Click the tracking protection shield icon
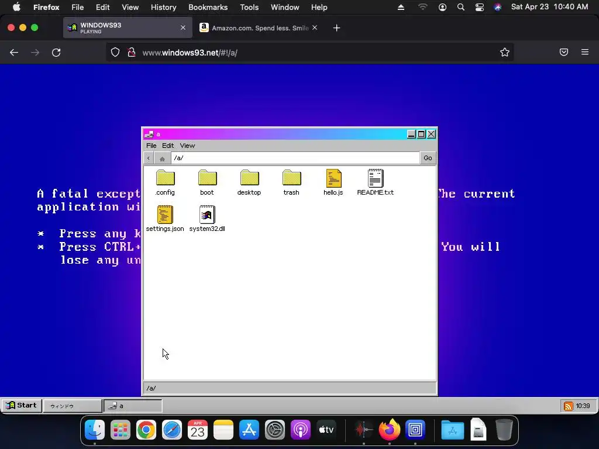 click(115, 52)
